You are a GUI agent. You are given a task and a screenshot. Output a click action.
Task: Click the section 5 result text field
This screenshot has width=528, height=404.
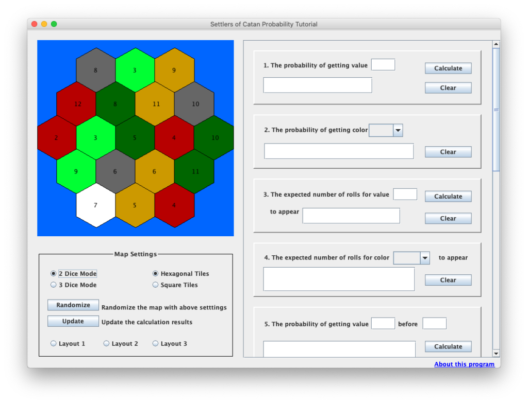click(339, 349)
